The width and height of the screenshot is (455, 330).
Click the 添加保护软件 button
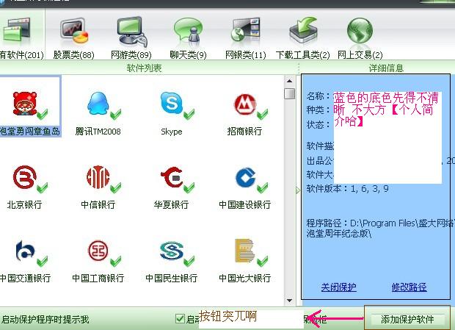407,320
